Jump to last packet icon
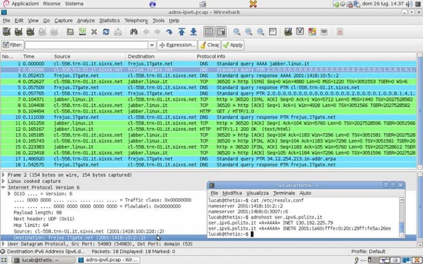Screen dimensions: 423x264 (193, 32)
